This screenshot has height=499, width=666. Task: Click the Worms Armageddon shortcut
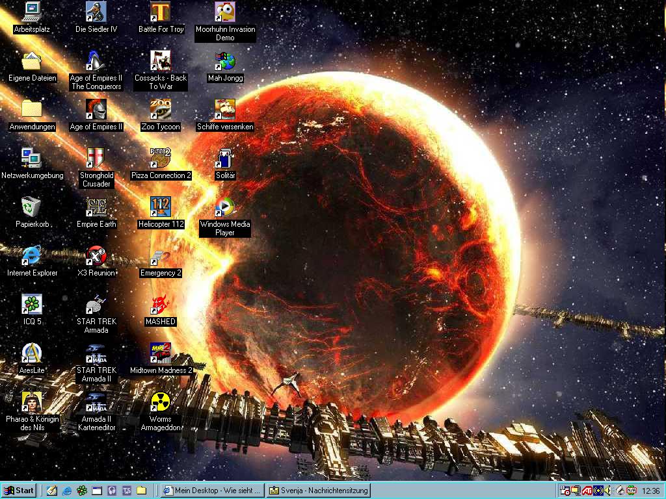tap(160, 402)
